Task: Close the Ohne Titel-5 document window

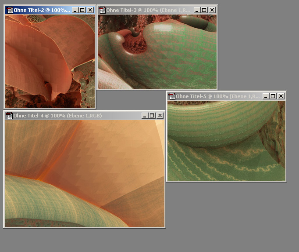Action: coord(281,96)
